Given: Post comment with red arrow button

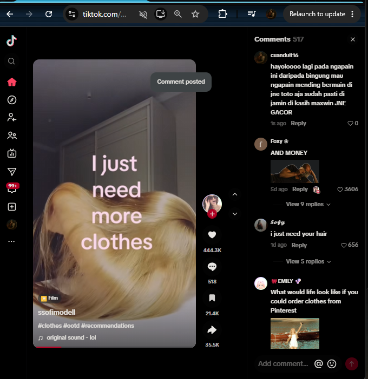Looking at the screenshot, I should pos(352,364).
